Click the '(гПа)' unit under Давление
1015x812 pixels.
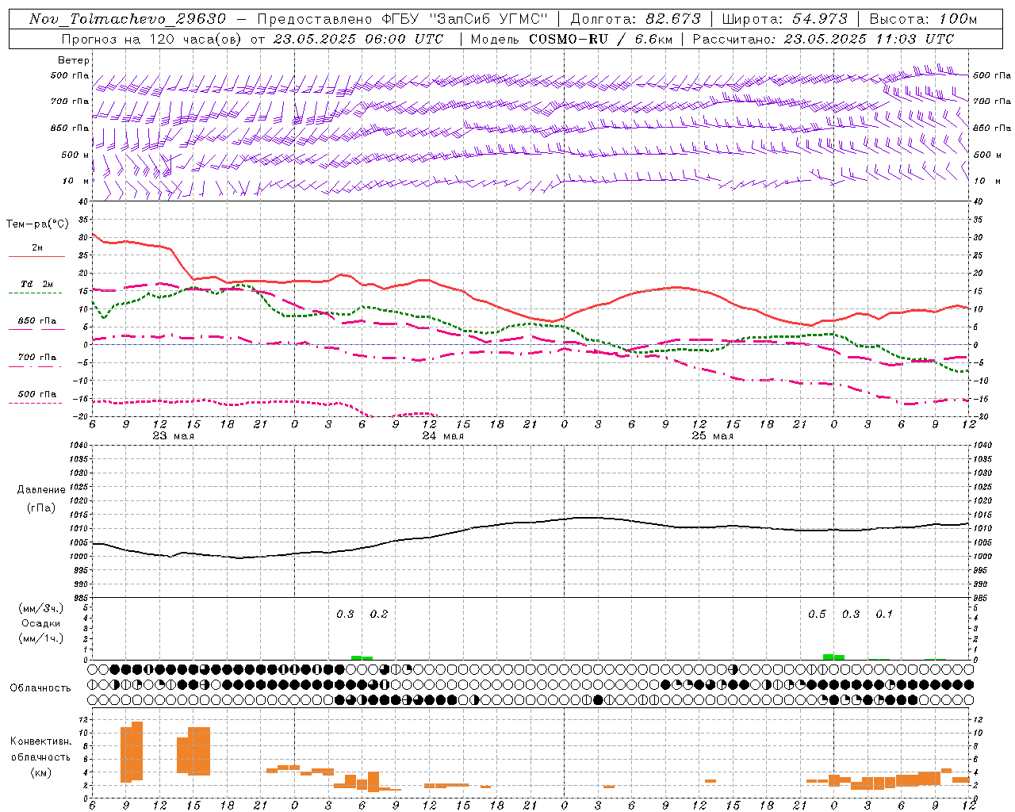(41, 508)
